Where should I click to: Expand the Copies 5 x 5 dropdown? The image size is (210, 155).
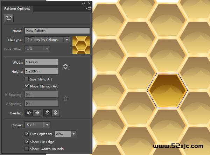coord(47,125)
